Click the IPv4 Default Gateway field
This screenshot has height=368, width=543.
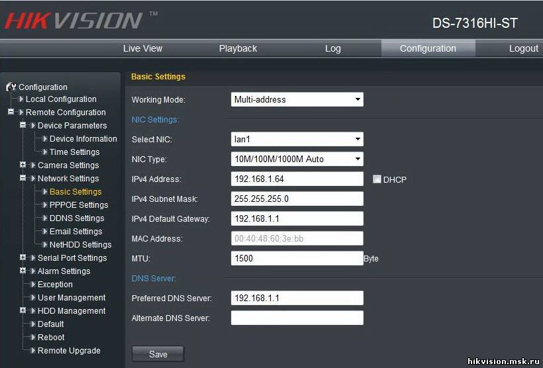pyautogui.click(x=297, y=219)
